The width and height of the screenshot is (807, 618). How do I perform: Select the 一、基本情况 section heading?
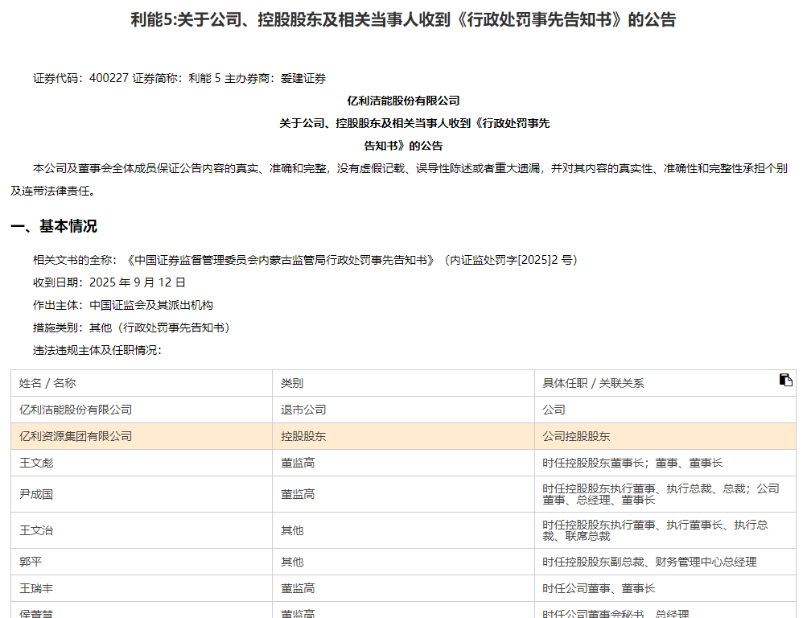pyautogui.click(x=54, y=226)
